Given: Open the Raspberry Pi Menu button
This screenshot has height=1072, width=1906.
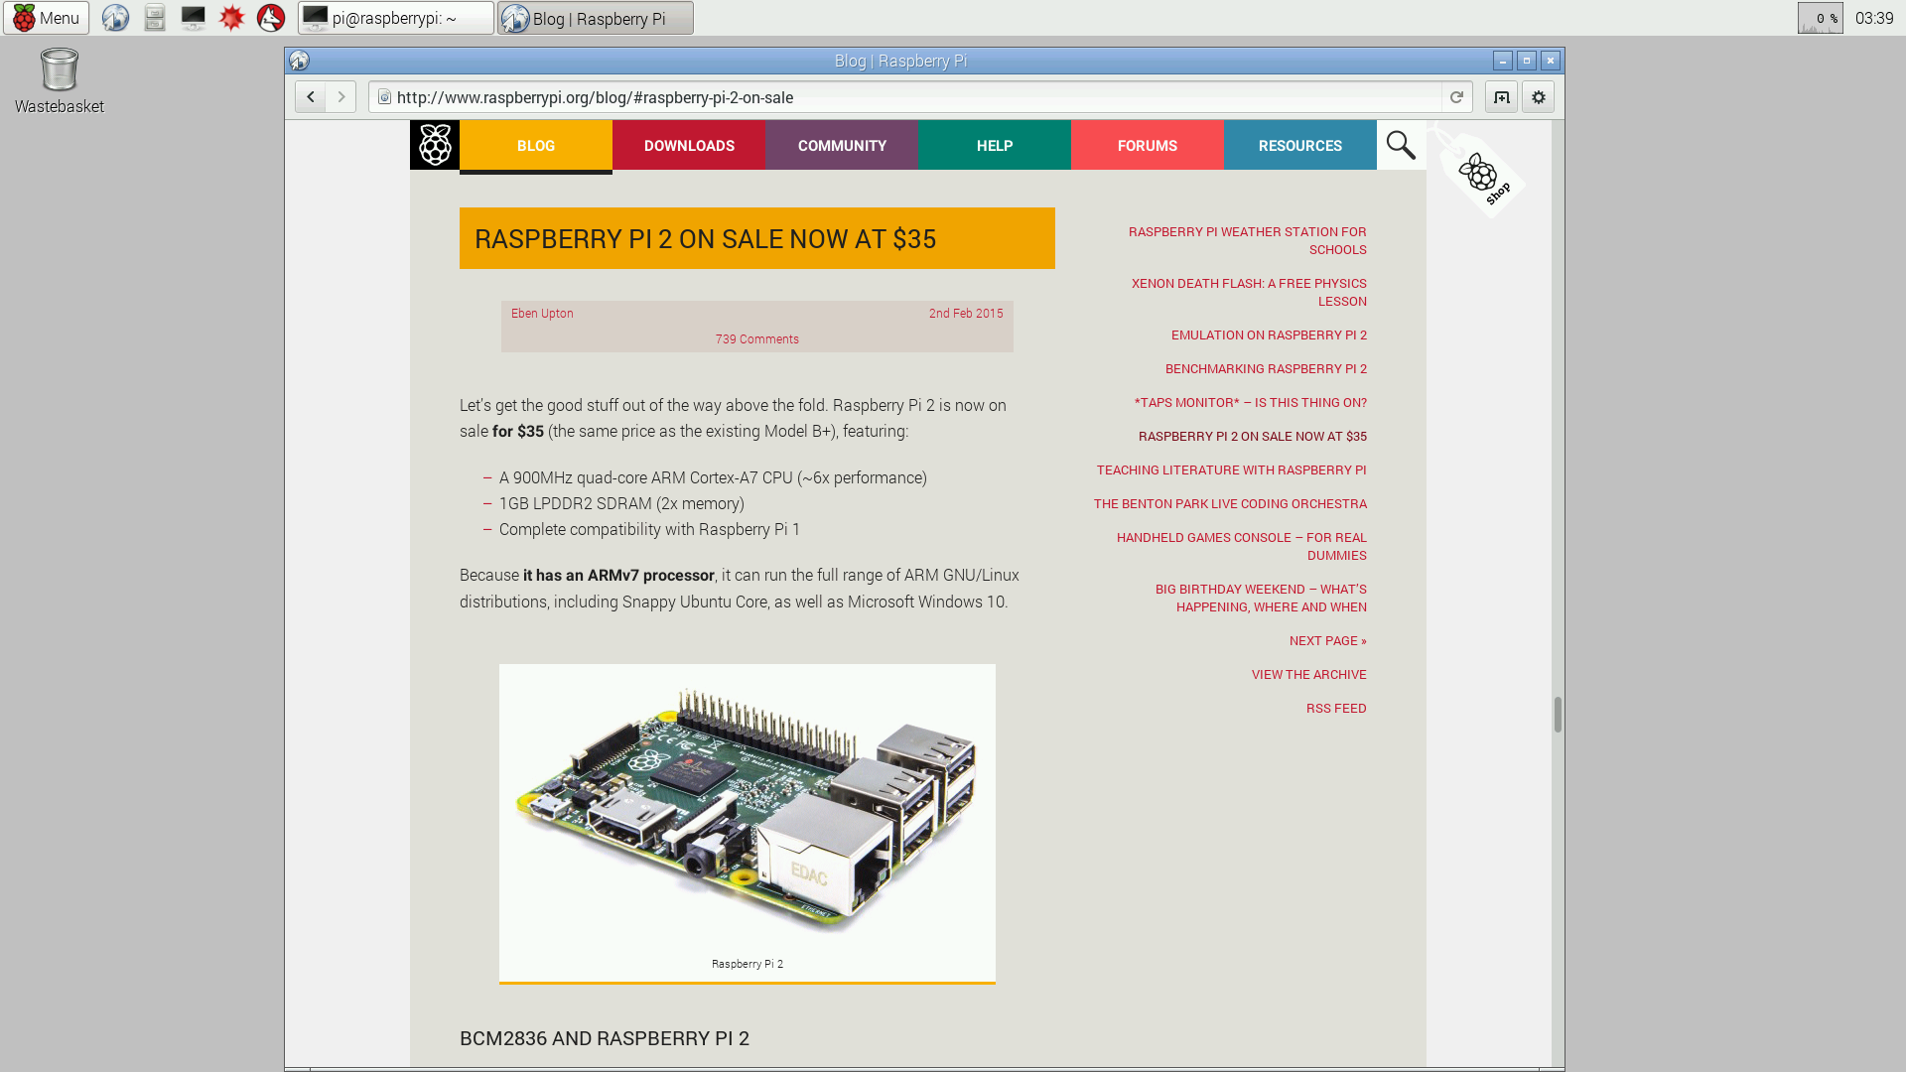Looking at the screenshot, I should [46, 18].
